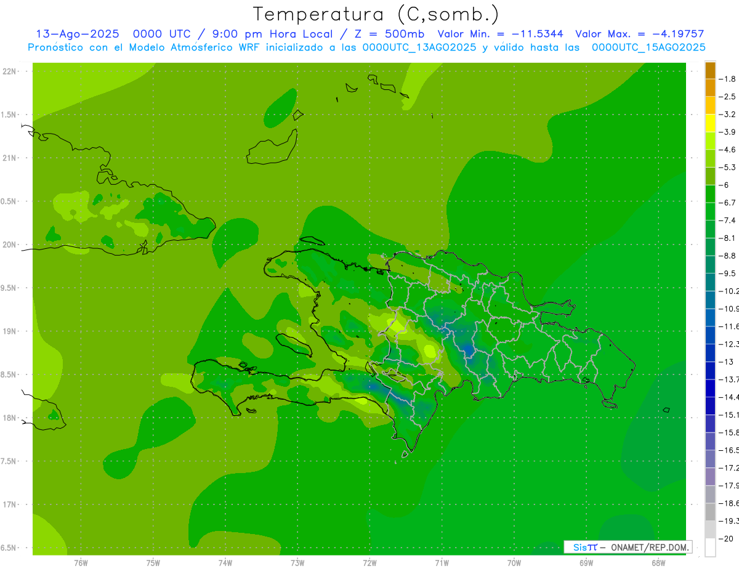Click '0000UTC_15AGO2025' valid-until timestamp

point(648,47)
